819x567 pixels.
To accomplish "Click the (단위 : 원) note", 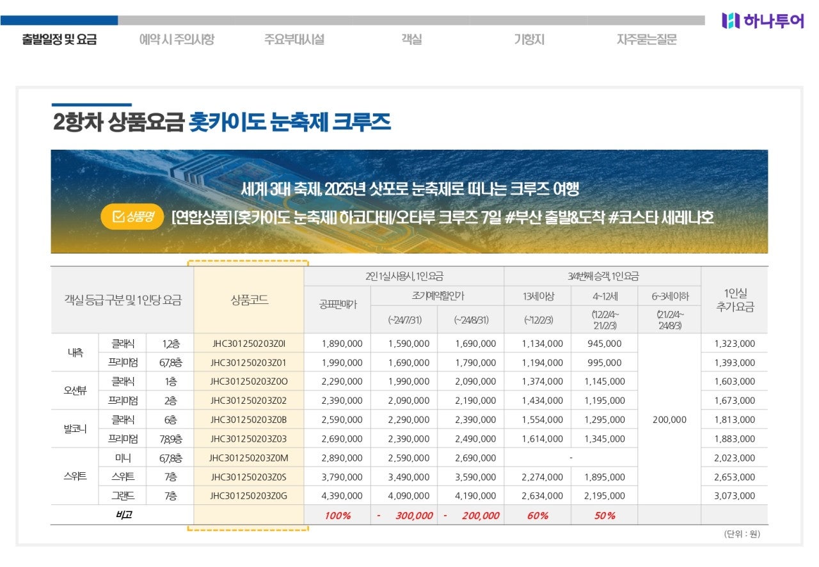I will coord(742,534).
